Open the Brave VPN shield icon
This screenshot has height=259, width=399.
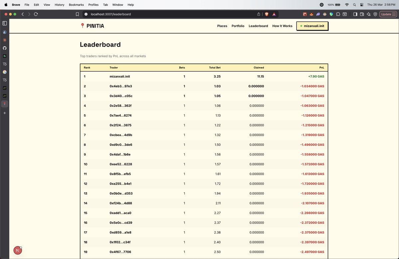pyautogui.click(x=375, y=14)
